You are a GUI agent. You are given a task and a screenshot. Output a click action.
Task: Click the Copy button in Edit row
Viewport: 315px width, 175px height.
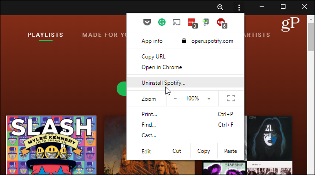click(x=204, y=151)
